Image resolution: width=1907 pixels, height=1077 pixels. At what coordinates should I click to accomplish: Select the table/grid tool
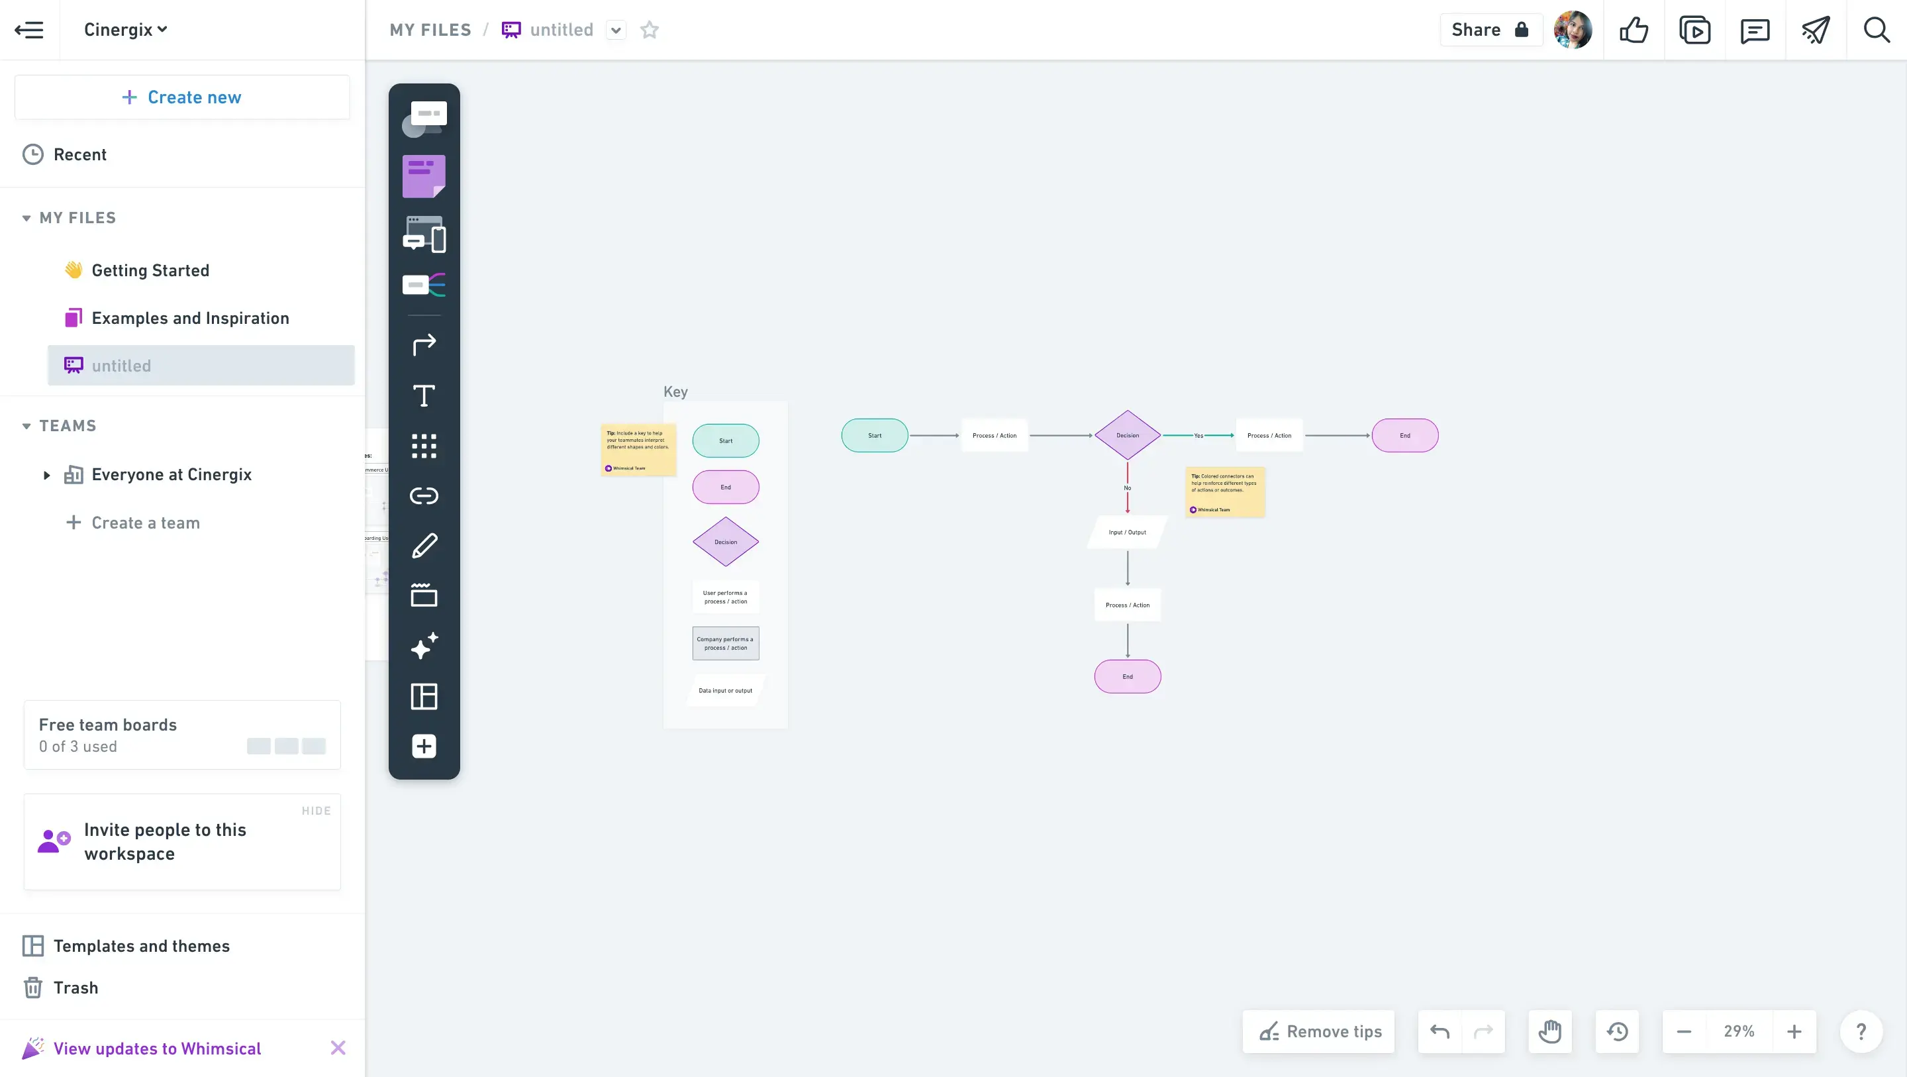click(424, 697)
